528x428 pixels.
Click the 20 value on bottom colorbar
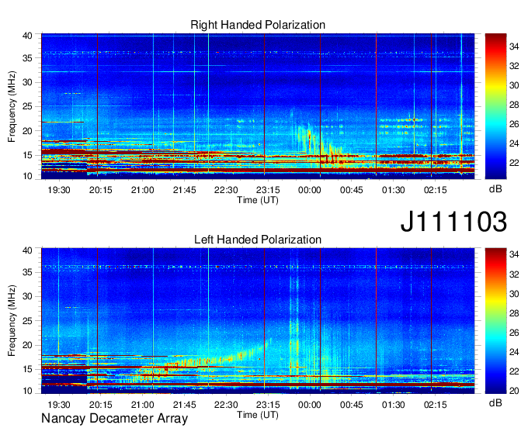(514, 391)
